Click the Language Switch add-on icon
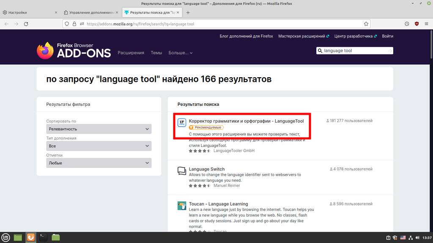The width and height of the screenshot is (433, 243). tap(182, 171)
